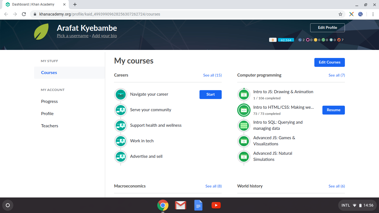Go back to the previous page
The image size is (379, 213).
pos(6,14)
